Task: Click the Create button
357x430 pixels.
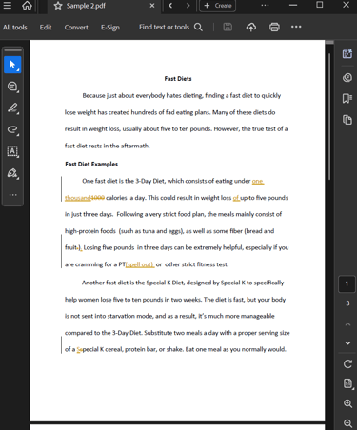Action: (218, 6)
